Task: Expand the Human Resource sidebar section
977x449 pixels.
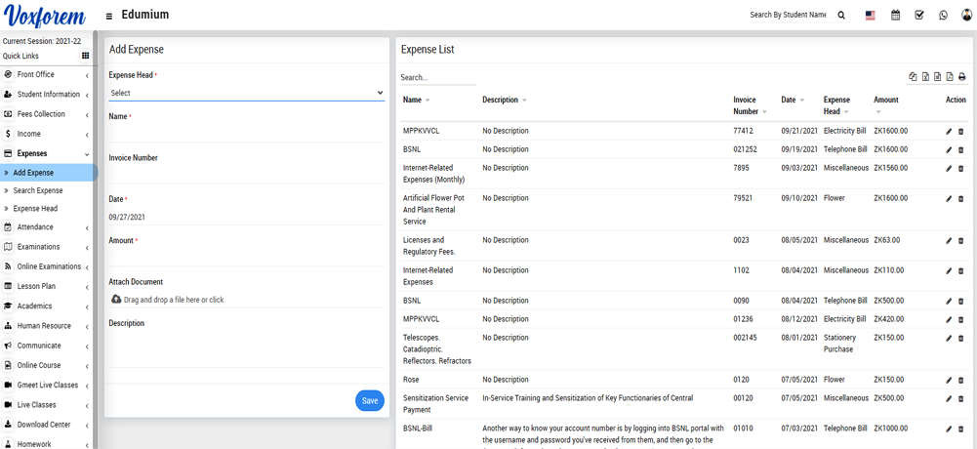Action: pos(47,326)
